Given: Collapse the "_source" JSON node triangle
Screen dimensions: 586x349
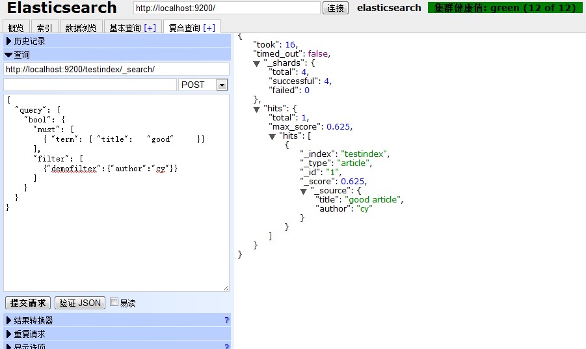Looking at the screenshot, I should 304,191.
